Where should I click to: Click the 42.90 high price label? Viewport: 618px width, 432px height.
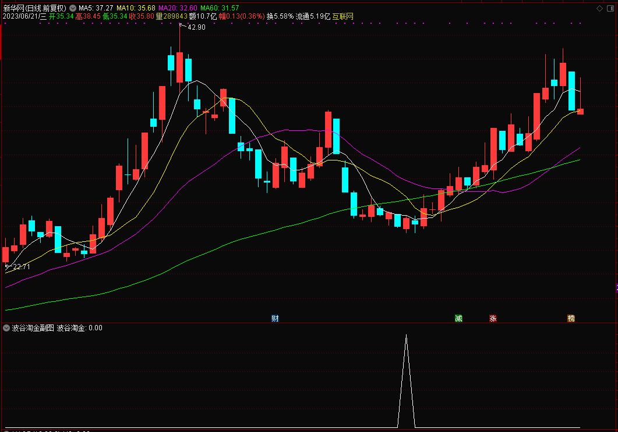coord(196,27)
